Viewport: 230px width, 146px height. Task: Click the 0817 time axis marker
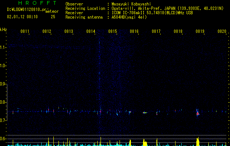click(x=156, y=31)
